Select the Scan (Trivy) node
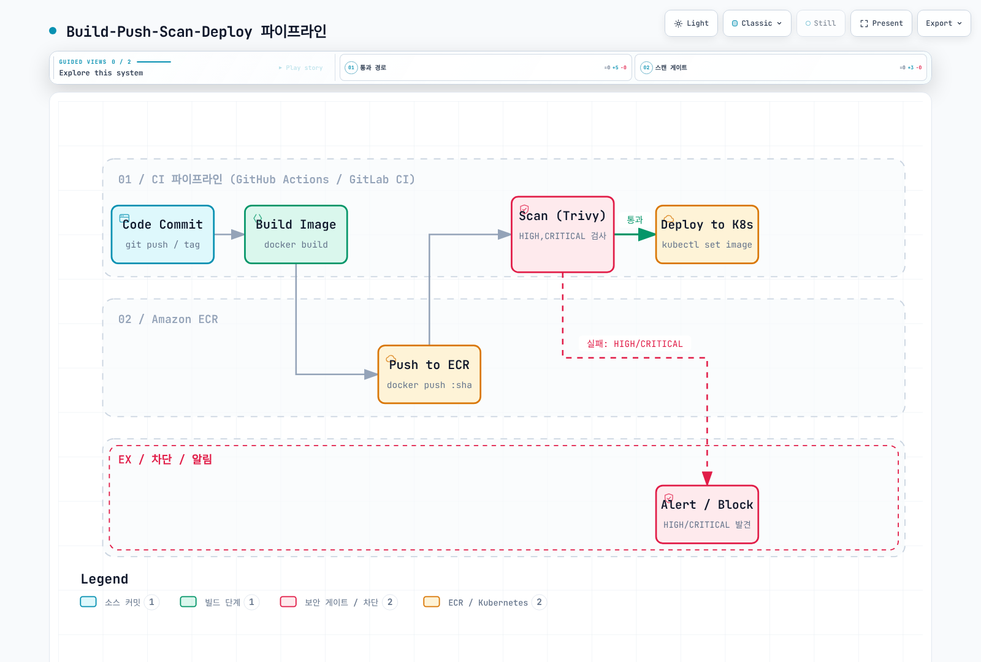This screenshot has height=662, width=981. pyautogui.click(x=563, y=234)
